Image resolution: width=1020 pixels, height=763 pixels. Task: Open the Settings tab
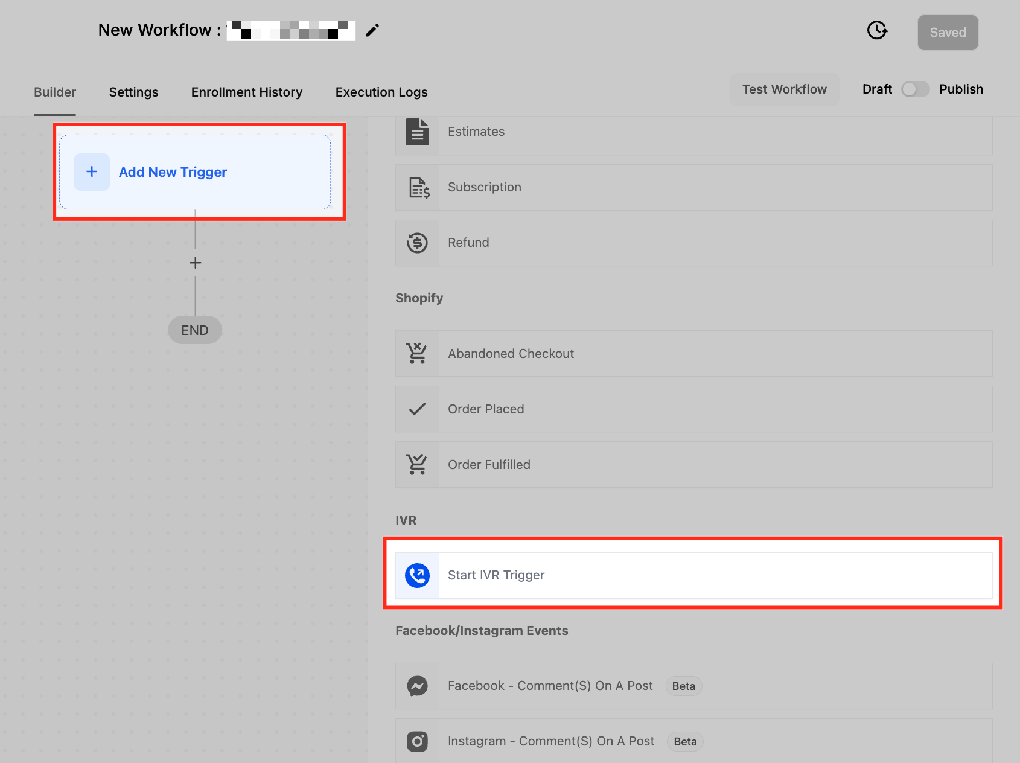click(x=133, y=92)
